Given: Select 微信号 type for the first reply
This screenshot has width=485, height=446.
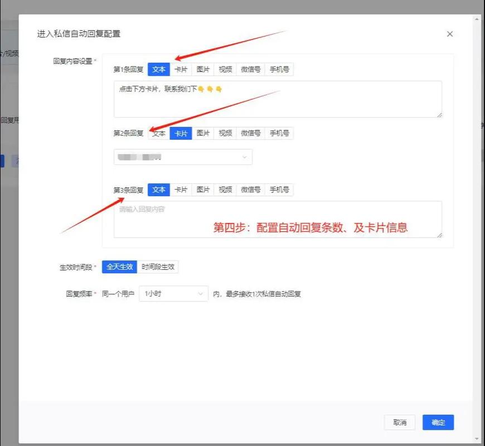Looking at the screenshot, I should click(x=250, y=69).
